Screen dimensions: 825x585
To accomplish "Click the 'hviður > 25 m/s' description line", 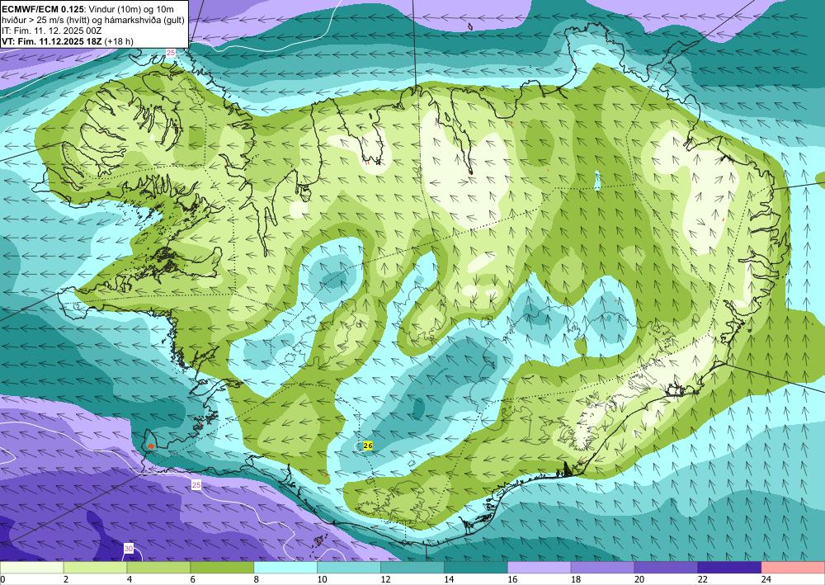I will tap(92, 20).
